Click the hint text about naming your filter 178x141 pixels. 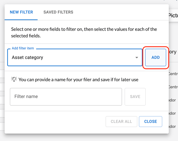pos(78,79)
